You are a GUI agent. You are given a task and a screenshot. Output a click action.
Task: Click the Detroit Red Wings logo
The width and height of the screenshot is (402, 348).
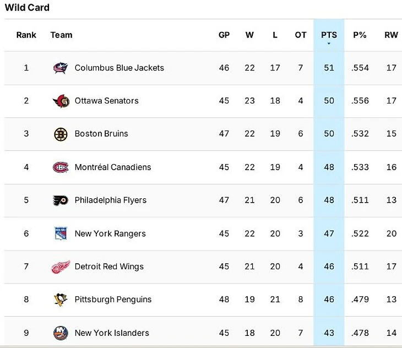click(61, 267)
